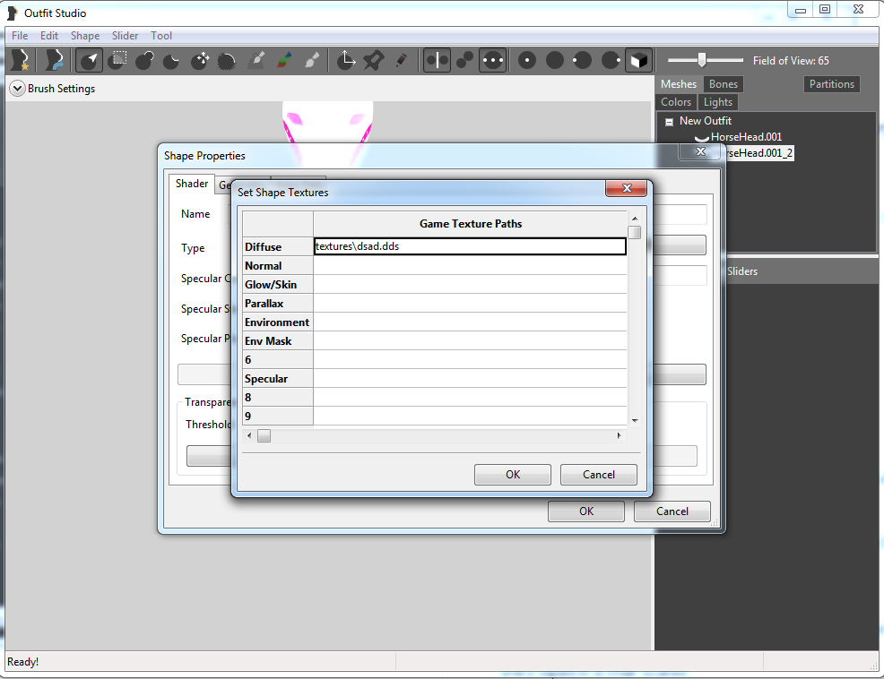
Task: Switch to the Partitions tab
Action: pos(832,84)
